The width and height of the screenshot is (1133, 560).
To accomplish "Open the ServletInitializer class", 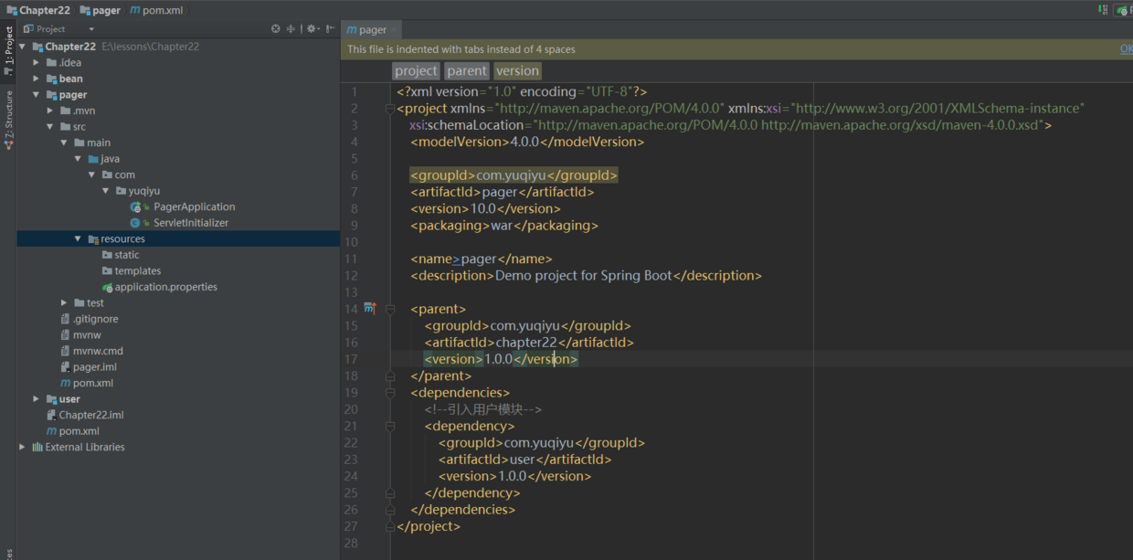I will (x=190, y=223).
